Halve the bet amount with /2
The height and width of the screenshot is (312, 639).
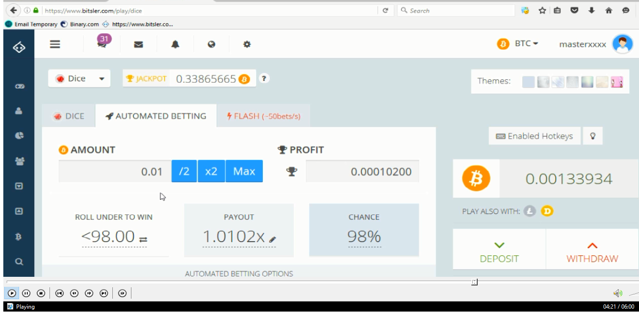[x=184, y=171]
